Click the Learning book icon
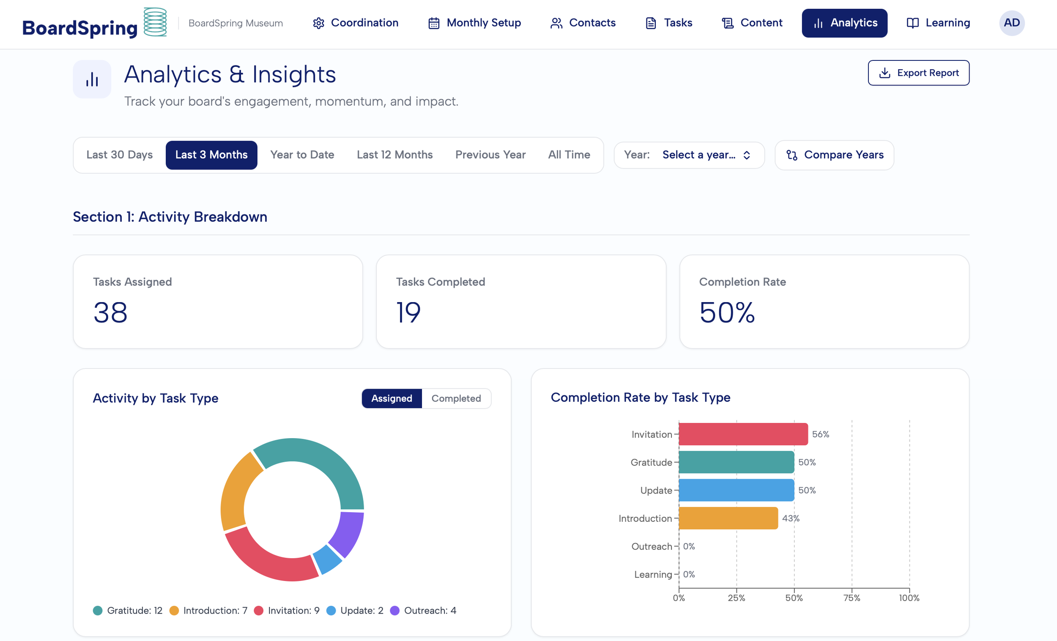This screenshot has width=1057, height=641. pyautogui.click(x=912, y=23)
